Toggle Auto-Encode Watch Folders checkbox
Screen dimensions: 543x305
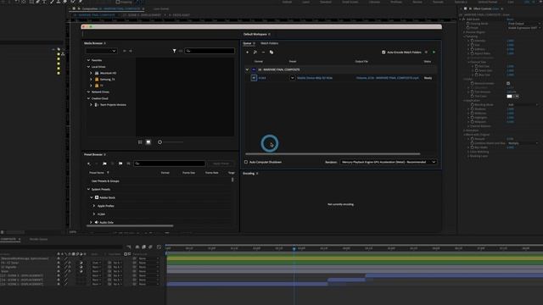tap(383, 53)
